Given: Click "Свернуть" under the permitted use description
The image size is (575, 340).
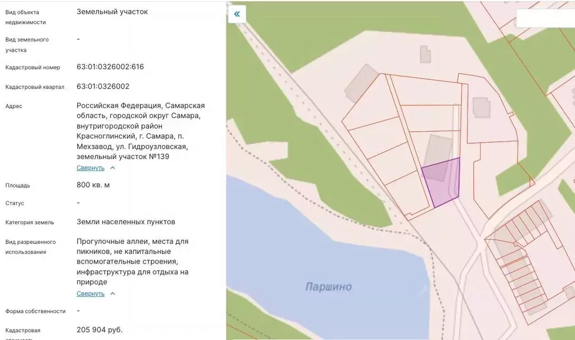Looking at the screenshot, I should click(90, 293).
